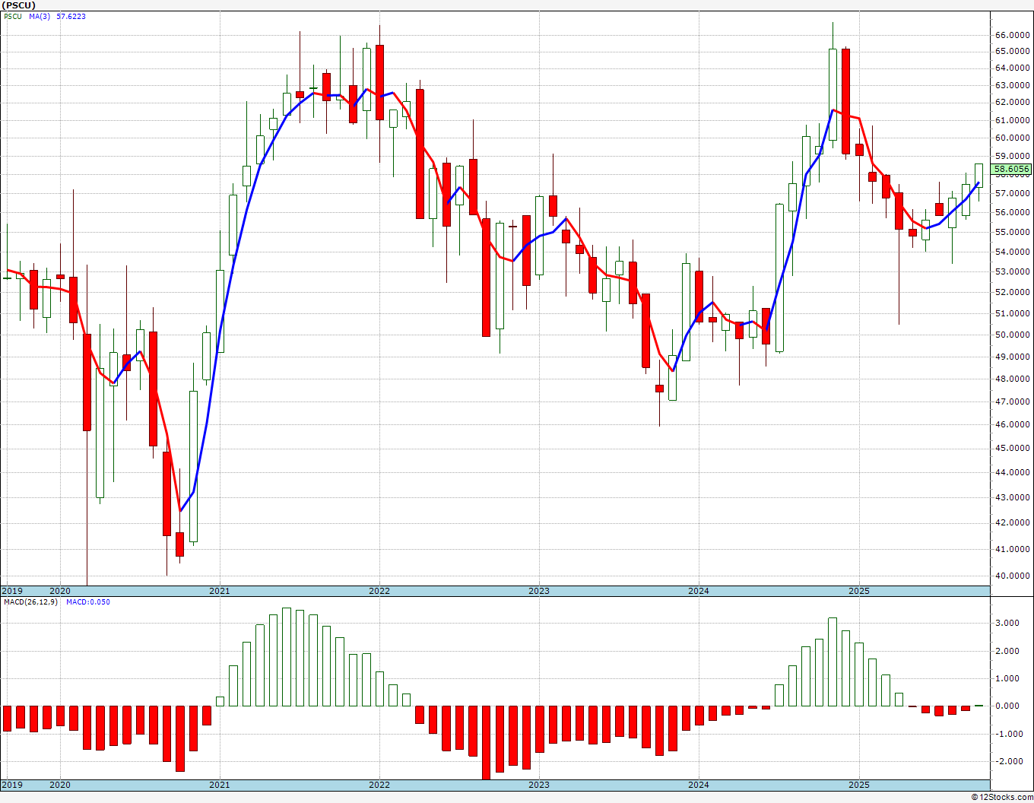The width and height of the screenshot is (1034, 803).
Task: Click the 44.0000 price axis label
Action: (x=1013, y=472)
